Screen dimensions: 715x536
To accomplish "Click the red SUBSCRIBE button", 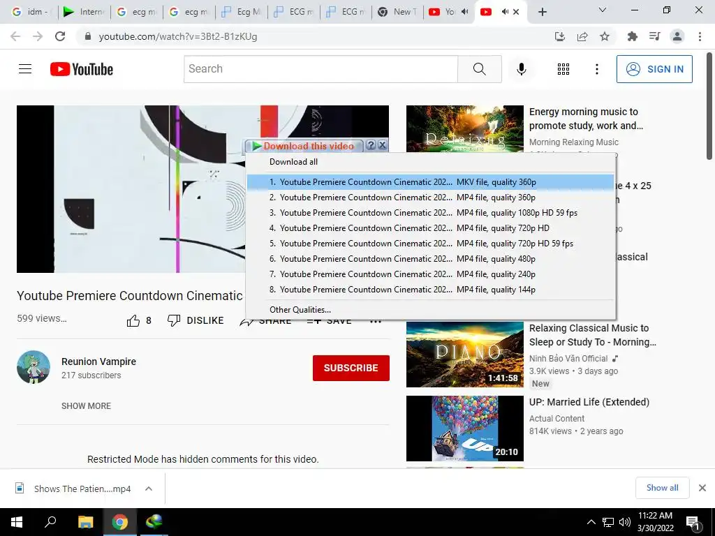I will (x=351, y=368).
